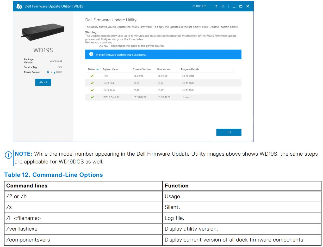Click the info icon in the blue note banner
This screenshot has width=323, height=247.
pyautogui.click(x=91, y=55)
